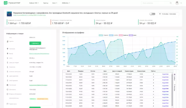Image resolution: width=186 pixels, height=108 pixels.
Task: Click the dollar icon beside price before discount
Action: coord(8,62)
